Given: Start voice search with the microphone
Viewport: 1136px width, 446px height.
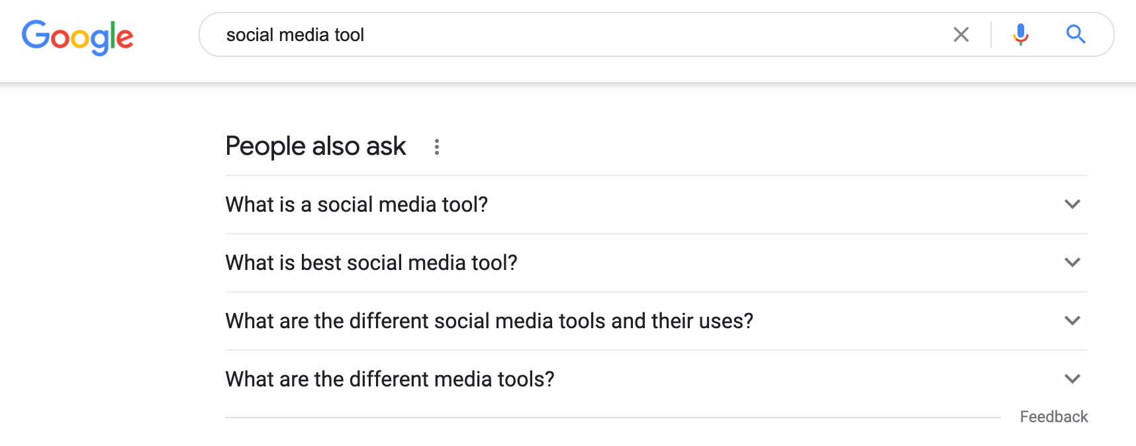Looking at the screenshot, I should [x=1020, y=34].
